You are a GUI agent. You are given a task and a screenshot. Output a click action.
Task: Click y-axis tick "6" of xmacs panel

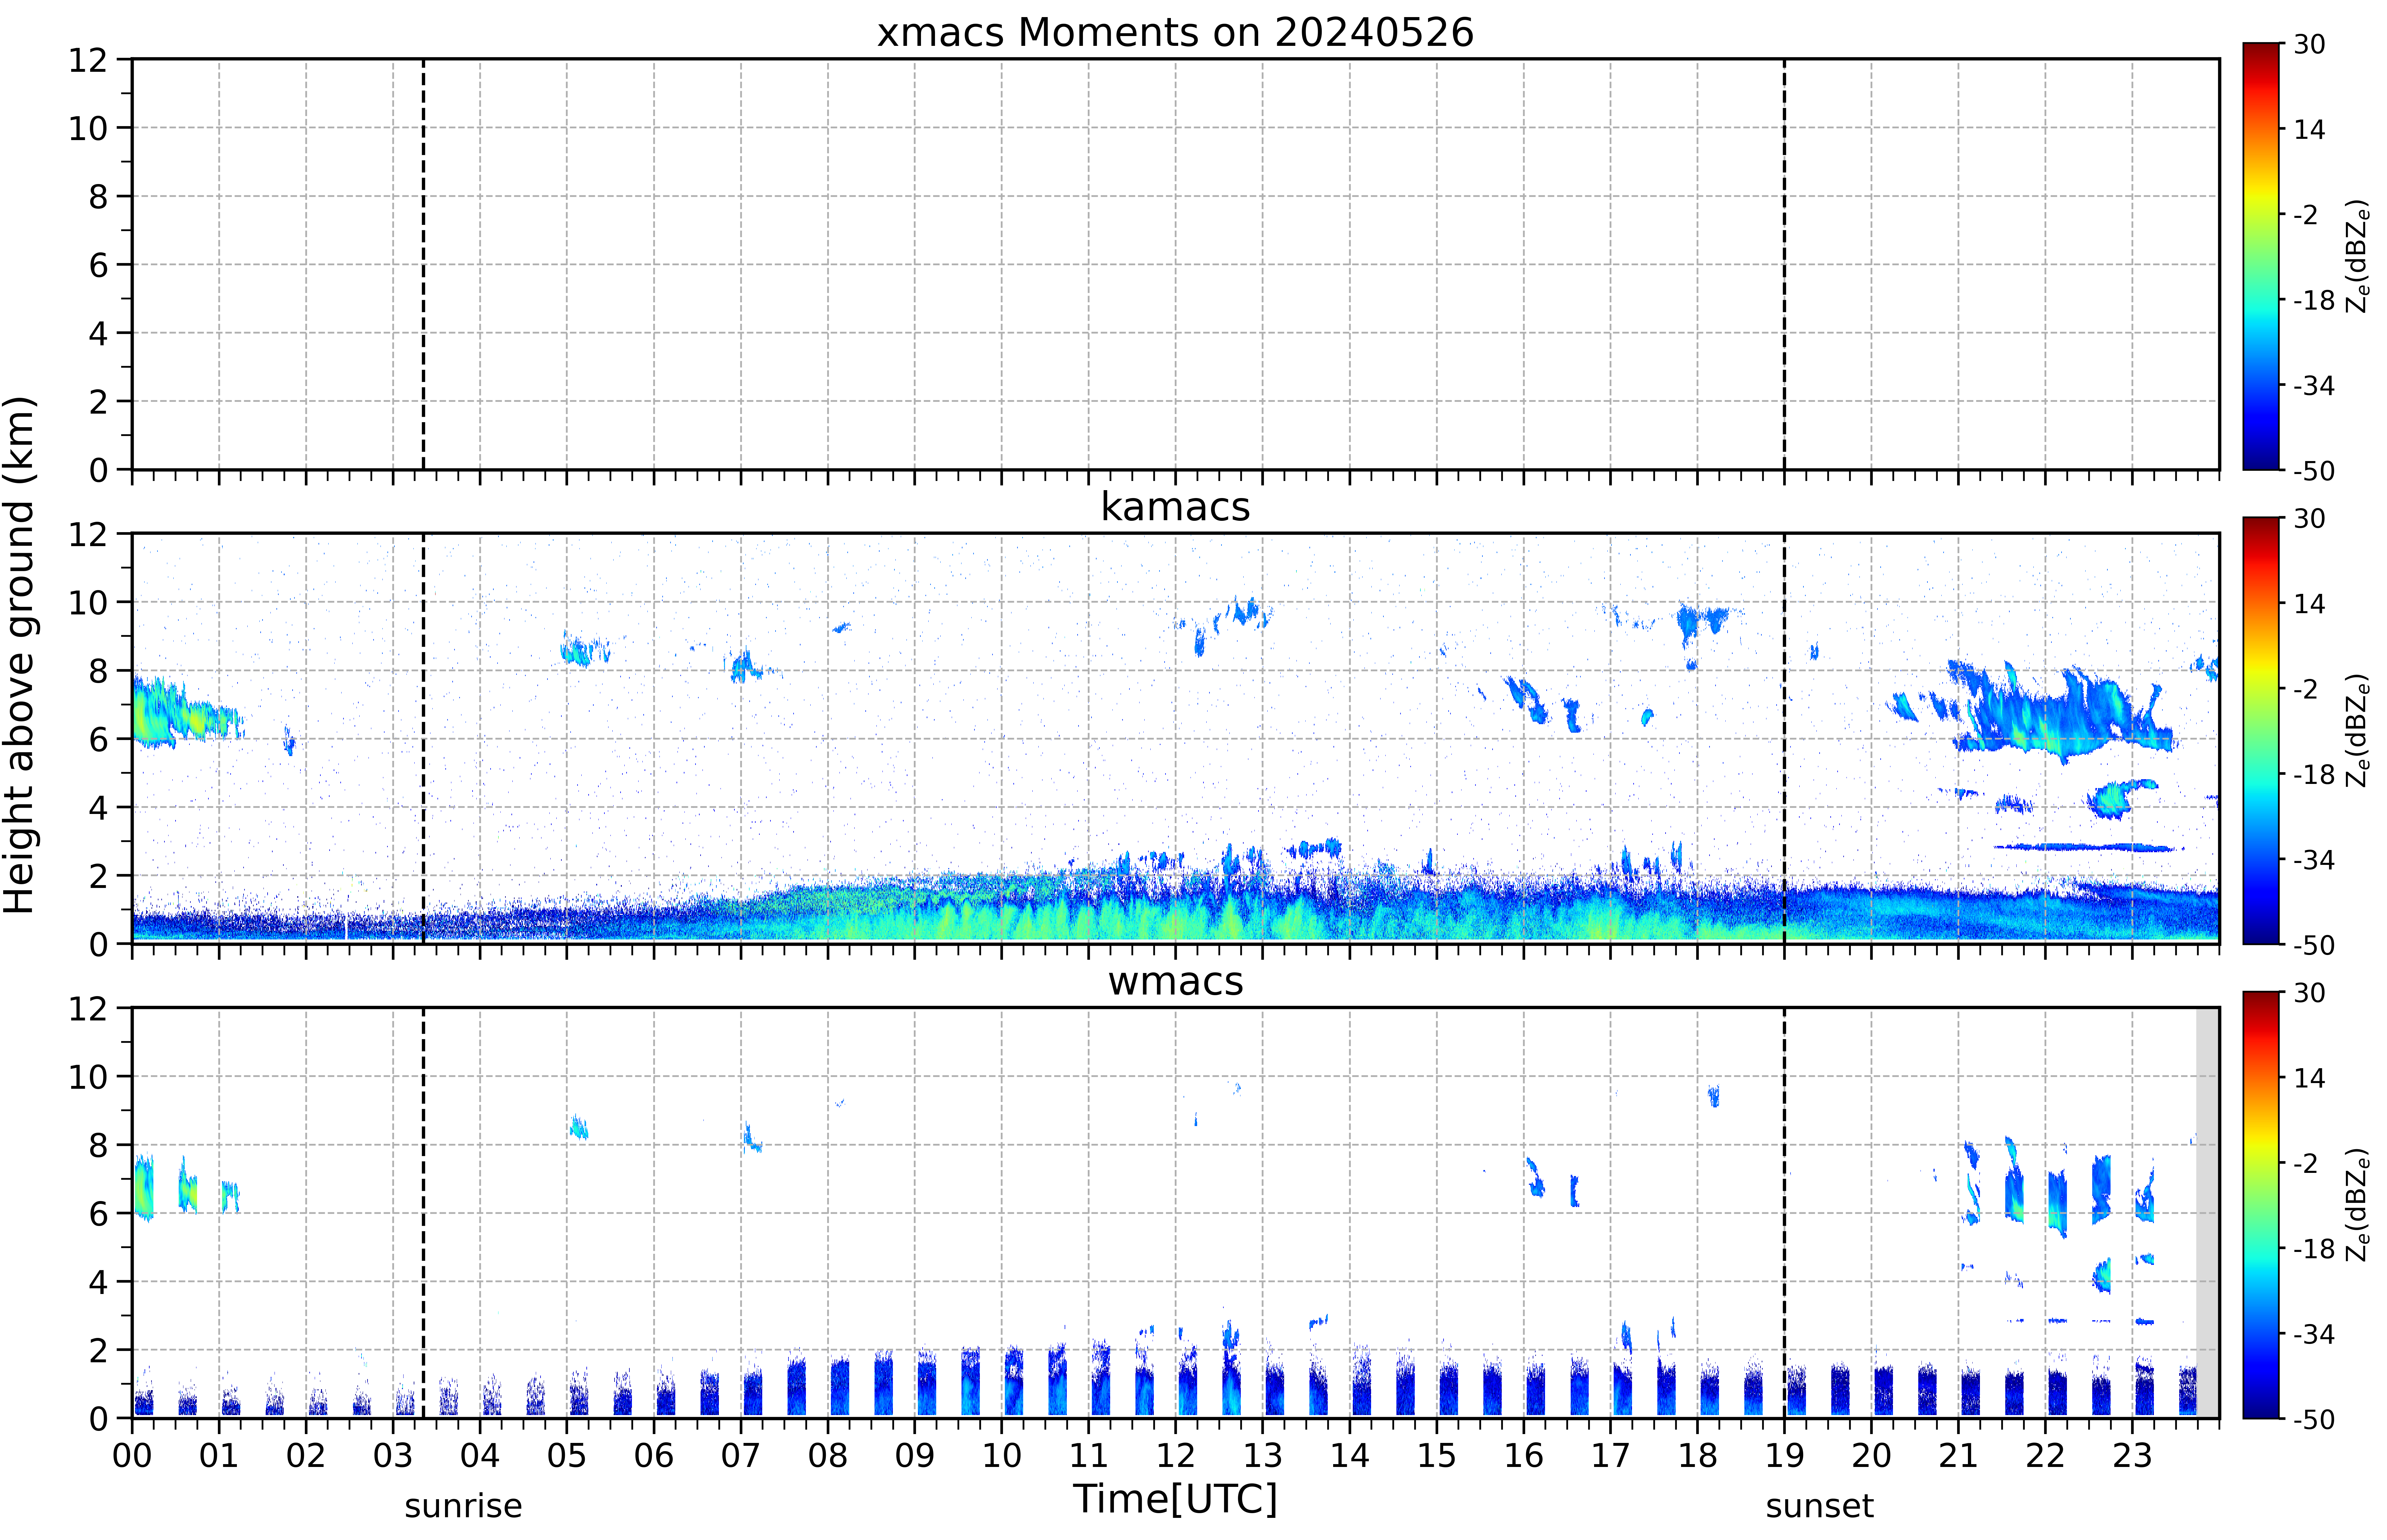[98, 265]
